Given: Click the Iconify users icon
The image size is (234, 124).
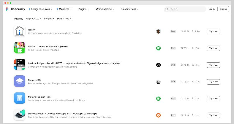Looking at the screenshot, I should pos(193,32).
